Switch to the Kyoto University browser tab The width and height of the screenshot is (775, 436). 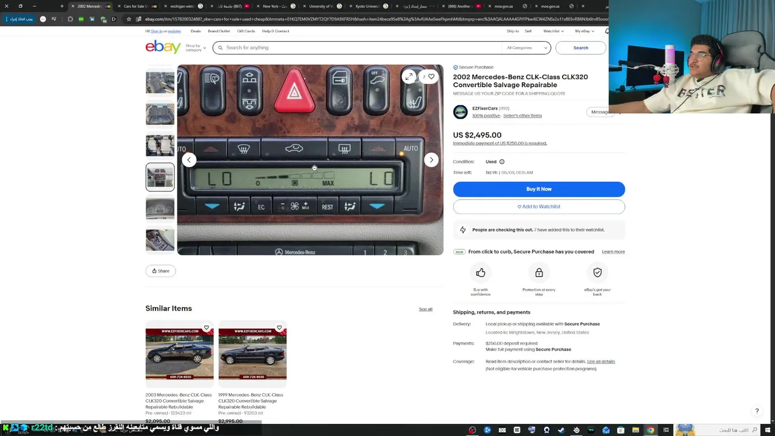(369, 6)
